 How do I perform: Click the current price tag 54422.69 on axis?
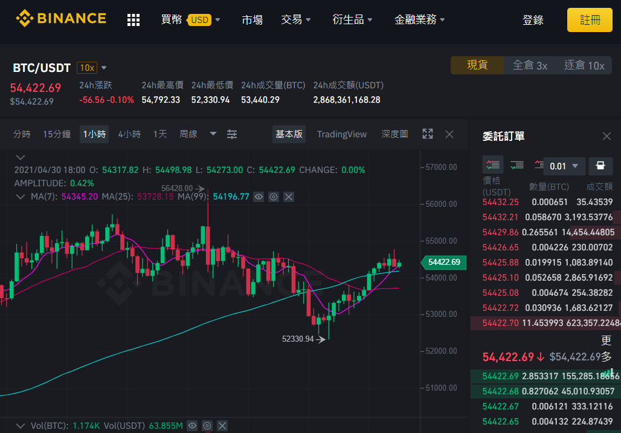(444, 262)
